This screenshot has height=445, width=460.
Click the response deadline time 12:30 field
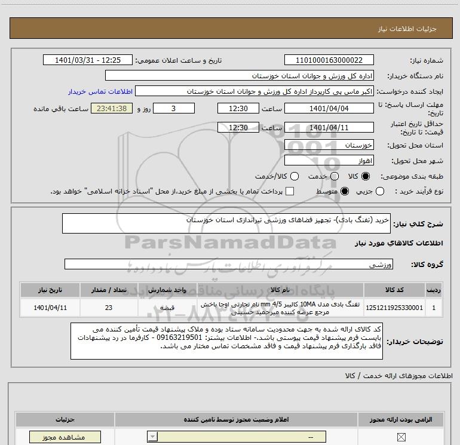point(238,109)
